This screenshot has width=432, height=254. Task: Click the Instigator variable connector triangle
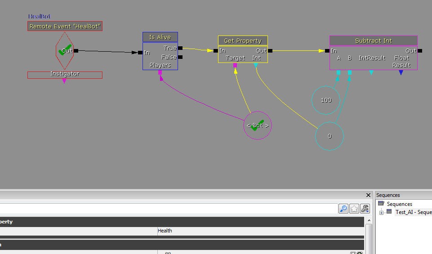coord(64,81)
